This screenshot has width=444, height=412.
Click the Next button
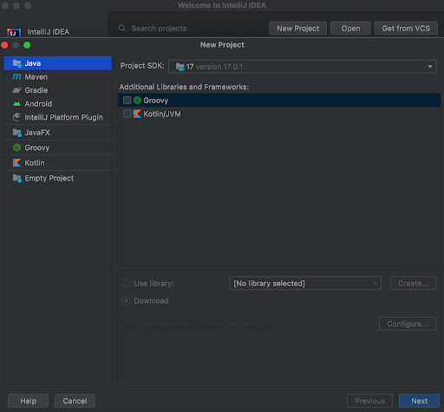click(x=419, y=401)
